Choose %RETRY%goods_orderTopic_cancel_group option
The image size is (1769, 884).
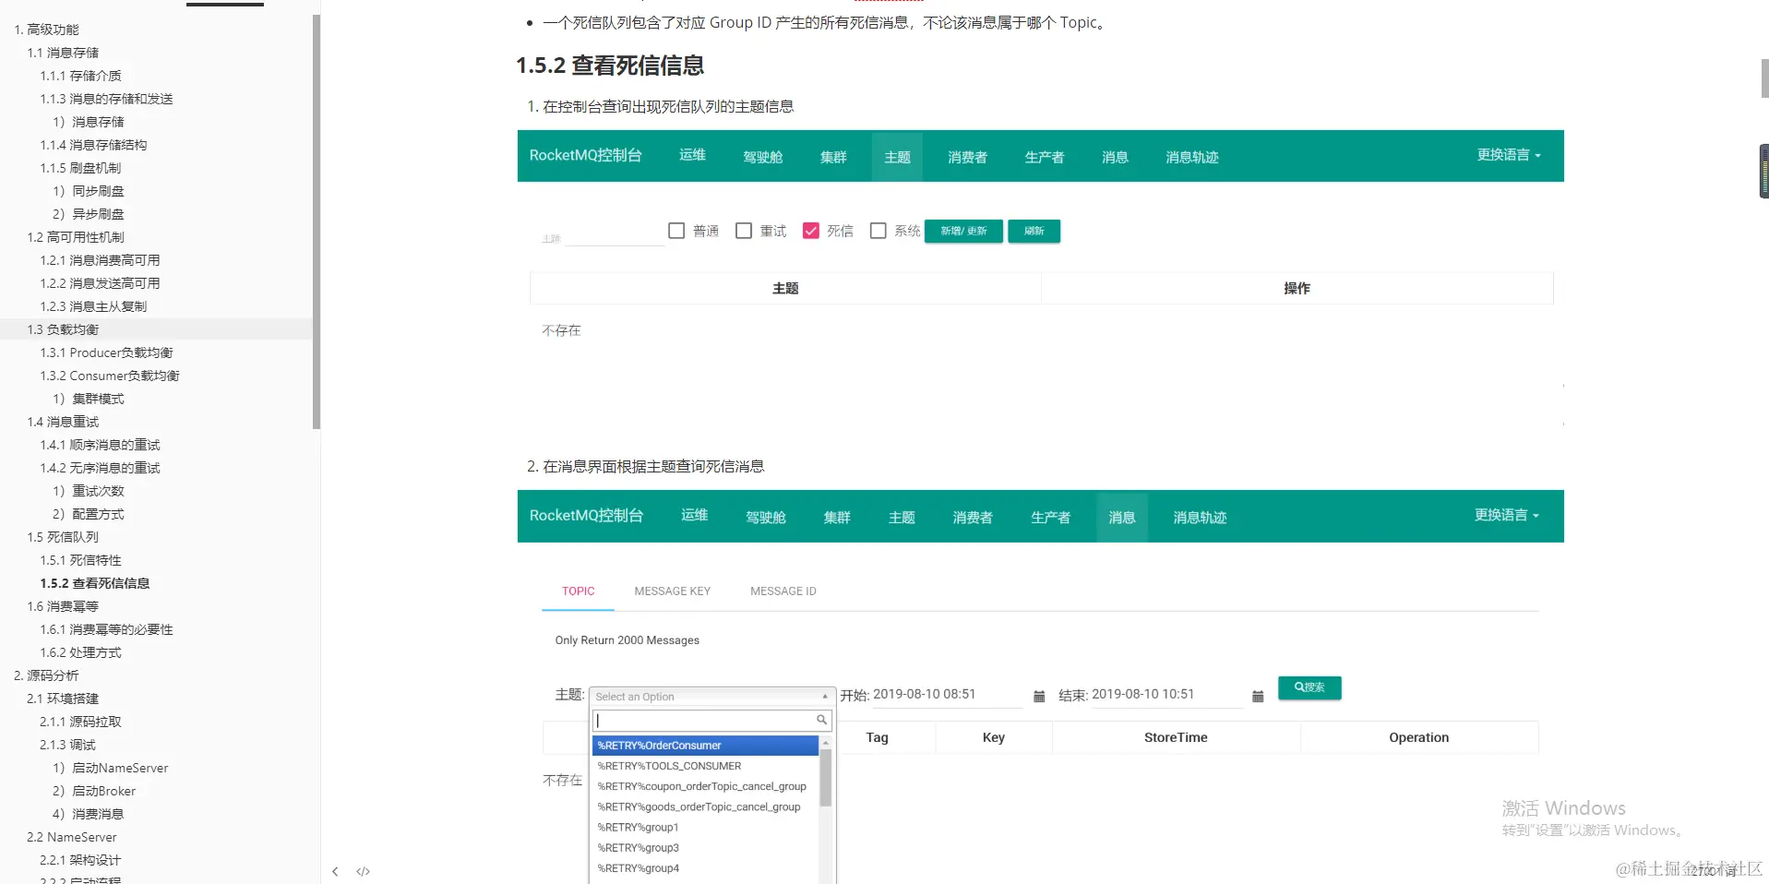point(705,806)
